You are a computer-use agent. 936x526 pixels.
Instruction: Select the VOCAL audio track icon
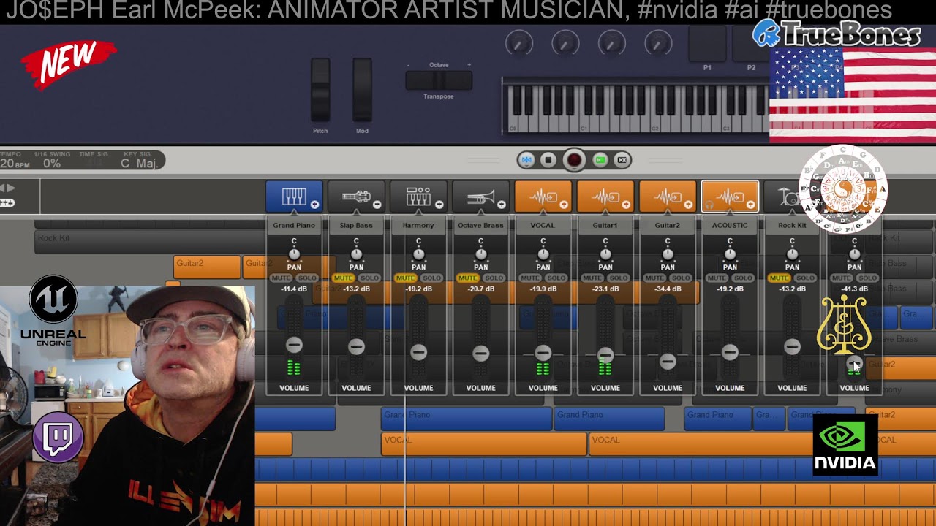[x=543, y=197]
